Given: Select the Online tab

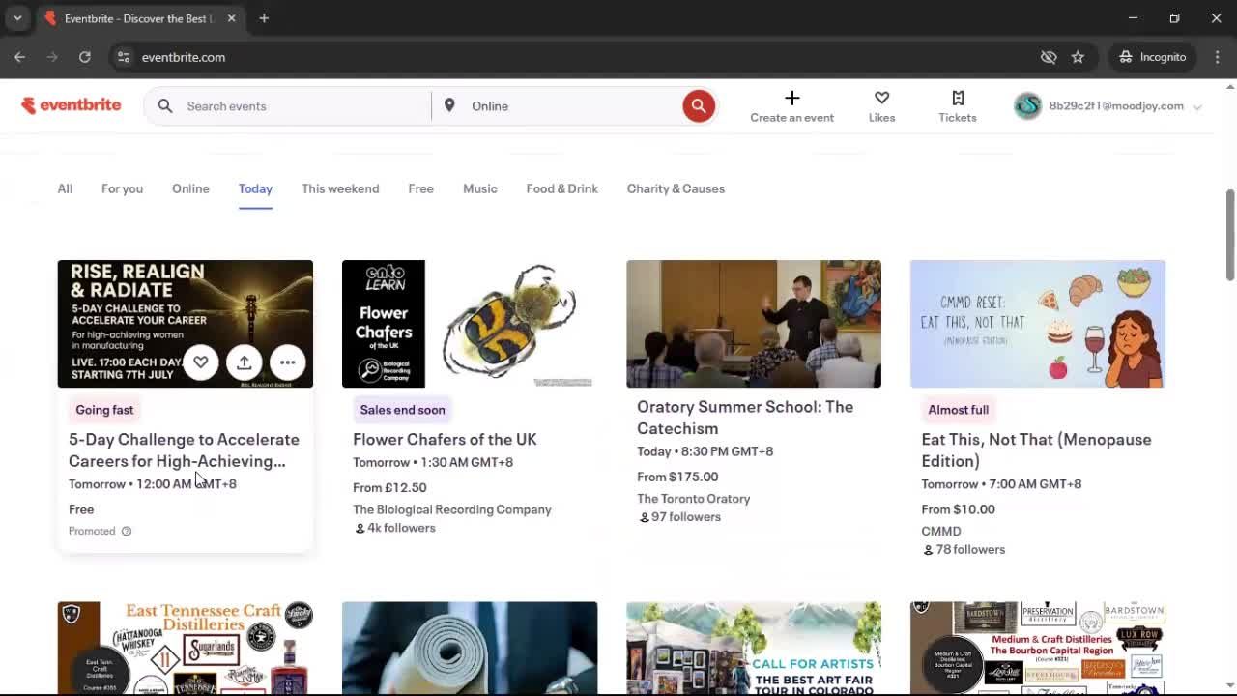Looking at the screenshot, I should 190,188.
